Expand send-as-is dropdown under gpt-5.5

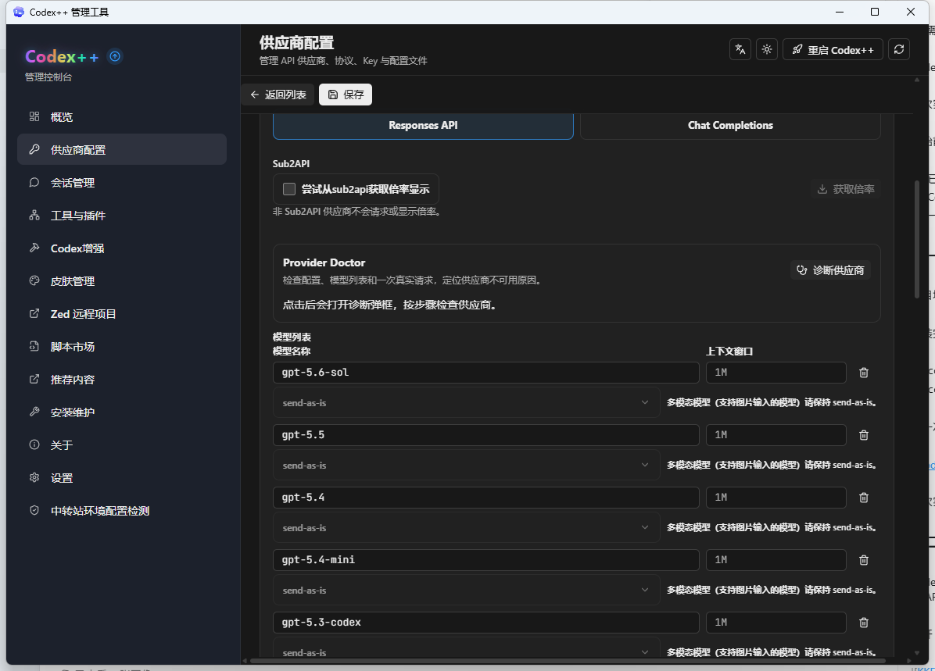click(466, 466)
